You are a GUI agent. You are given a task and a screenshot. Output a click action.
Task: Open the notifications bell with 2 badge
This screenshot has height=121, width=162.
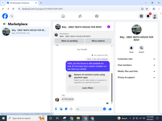click(148, 16)
